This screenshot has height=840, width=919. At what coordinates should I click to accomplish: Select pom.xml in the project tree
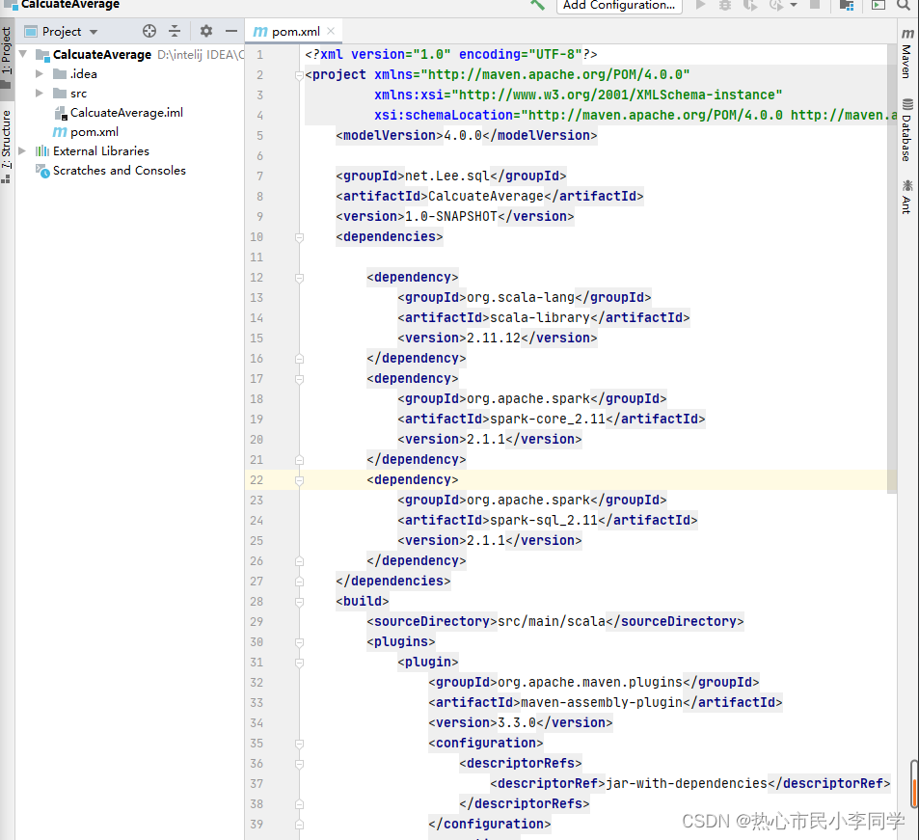95,132
